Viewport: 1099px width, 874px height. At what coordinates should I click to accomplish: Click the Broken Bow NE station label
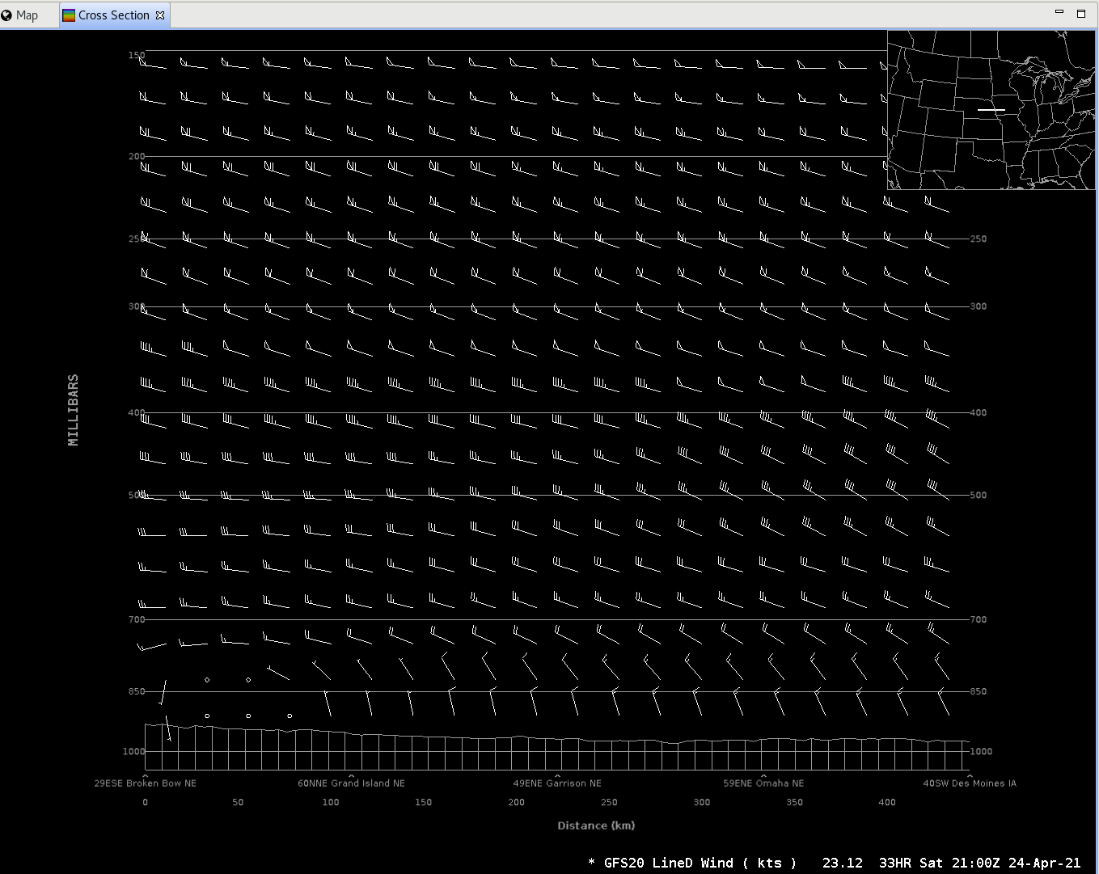(146, 783)
